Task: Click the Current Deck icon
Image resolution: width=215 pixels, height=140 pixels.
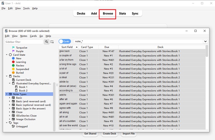Action: click(x=13, y=80)
